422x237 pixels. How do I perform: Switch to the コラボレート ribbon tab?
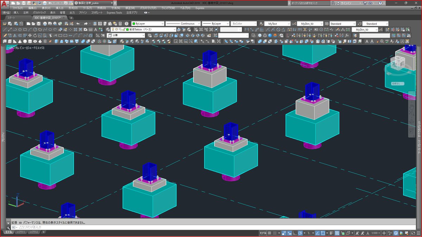click(x=97, y=12)
